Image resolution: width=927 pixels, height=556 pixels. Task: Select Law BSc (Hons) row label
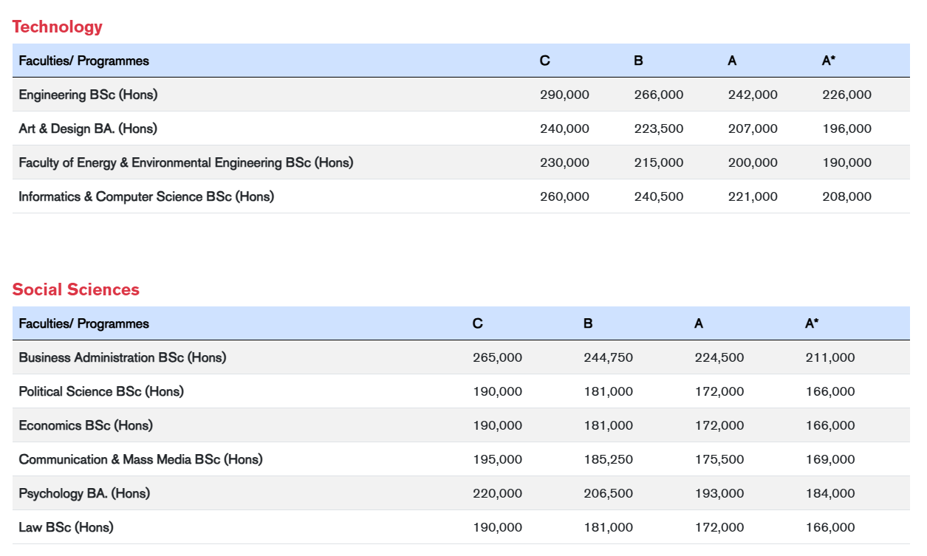click(x=66, y=527)
